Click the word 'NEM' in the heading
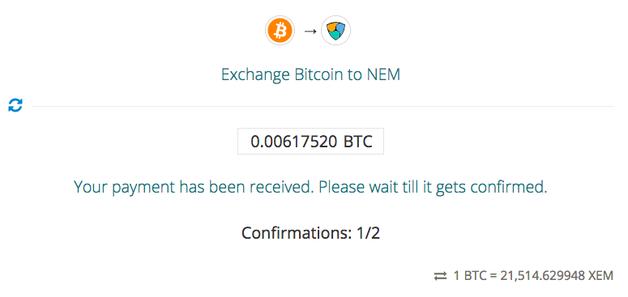This screenshot has width=628, height=297. click(384, 74)
